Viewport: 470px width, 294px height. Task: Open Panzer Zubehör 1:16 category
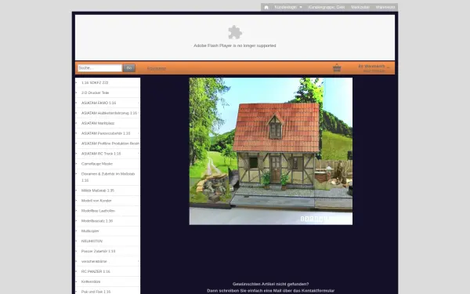coord(99,251)
